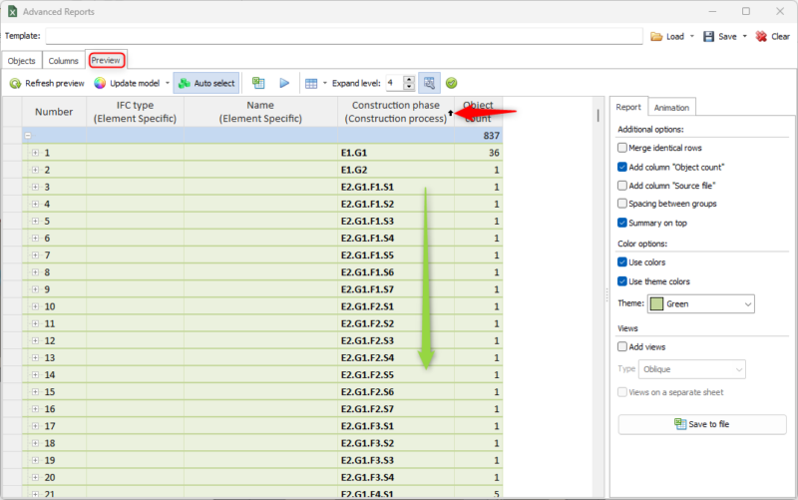Click the Save to file button
The image size is (798, 500).
pyautogui.click(x=702, y=424)
